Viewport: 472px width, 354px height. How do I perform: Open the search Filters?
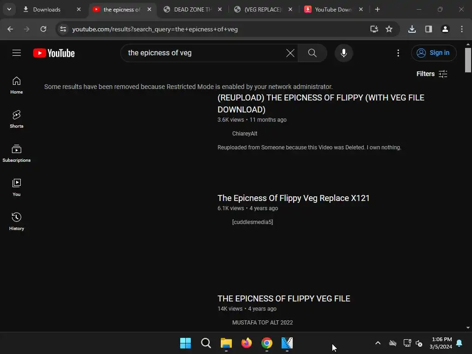(x=431, y=74)
